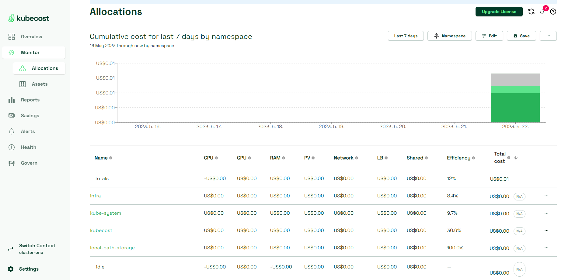Viewport: 565px width, 280px height.
Task: Click the N/A badge in local-path-storage row
Action: pos(519,248)
